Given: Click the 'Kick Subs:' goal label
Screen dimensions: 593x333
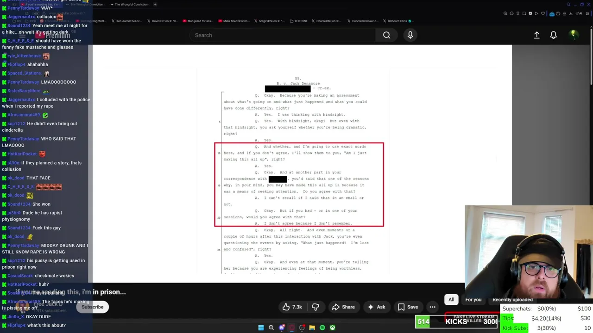Looking at the screenshot, I should pos(515,328).
